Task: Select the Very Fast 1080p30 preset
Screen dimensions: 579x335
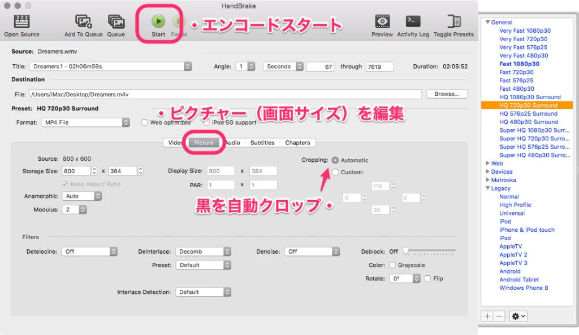Action: 525,30
